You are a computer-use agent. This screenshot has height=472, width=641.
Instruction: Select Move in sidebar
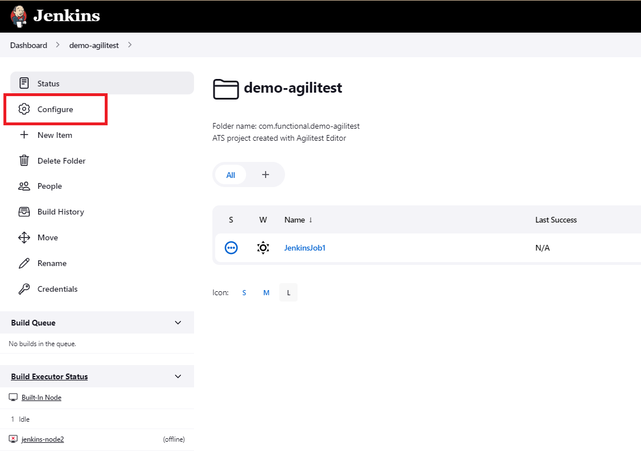[48, 238]
